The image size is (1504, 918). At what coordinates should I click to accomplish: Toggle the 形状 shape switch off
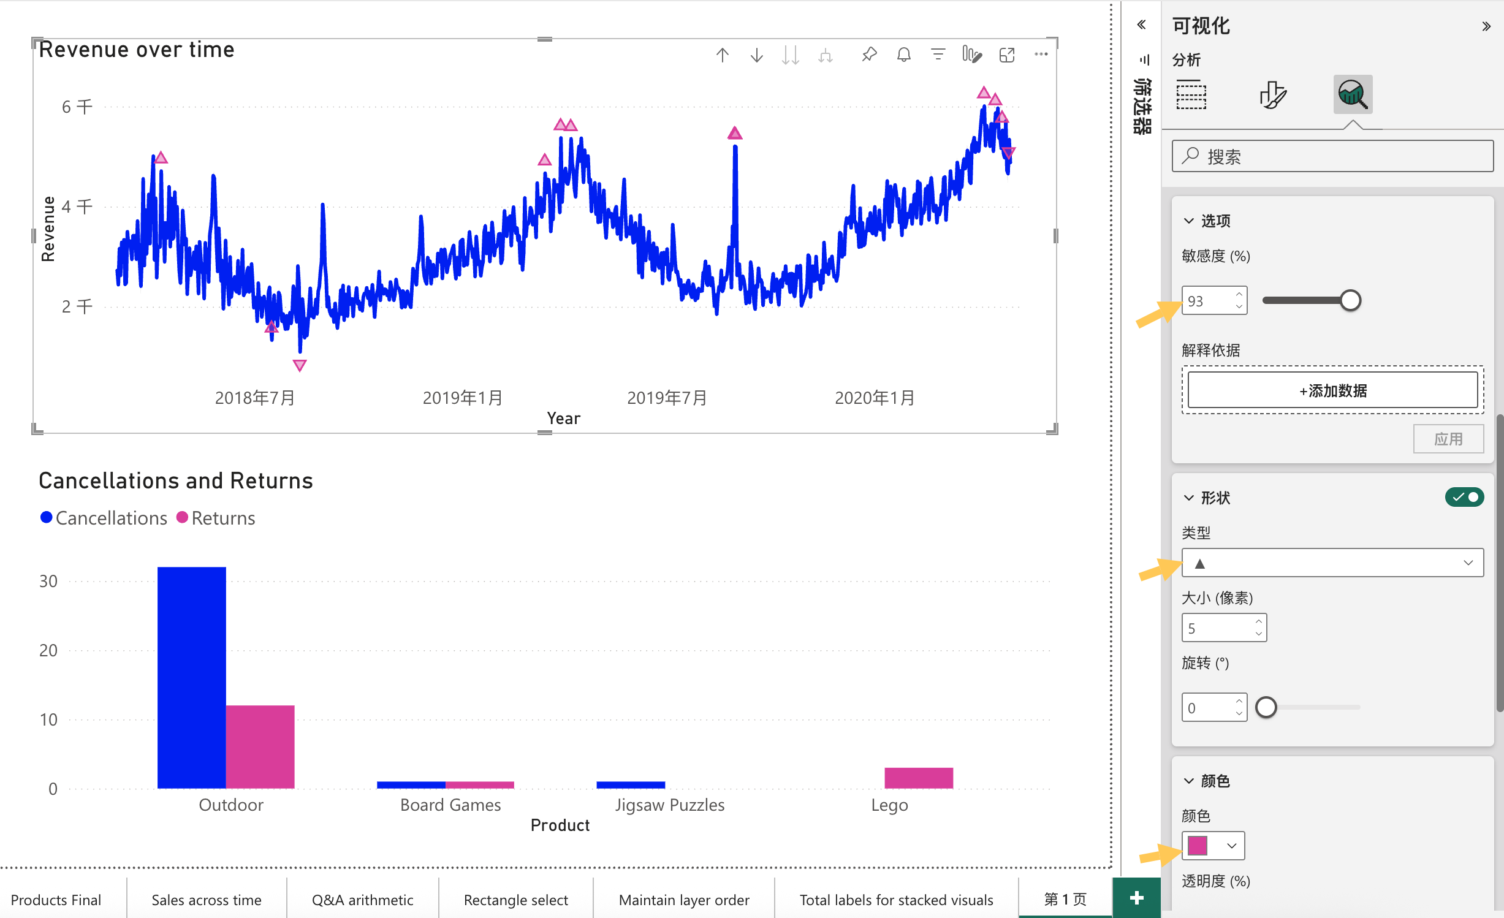[1464, 497]
